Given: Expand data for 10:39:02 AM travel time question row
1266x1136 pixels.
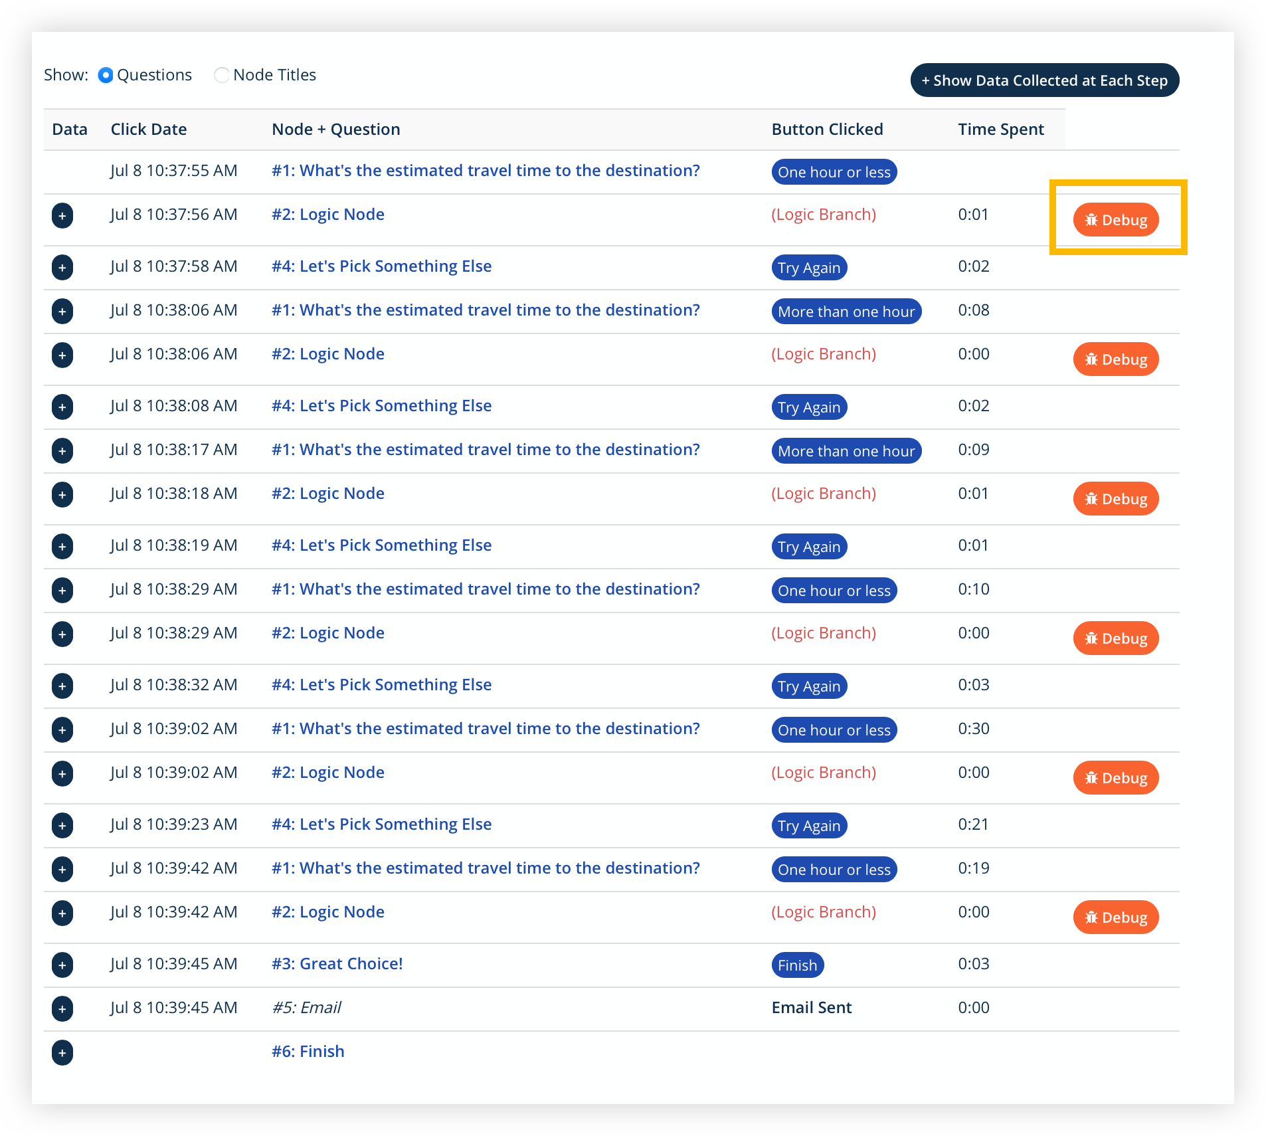Looking at the screenshot, I should [x=62, y=729].
